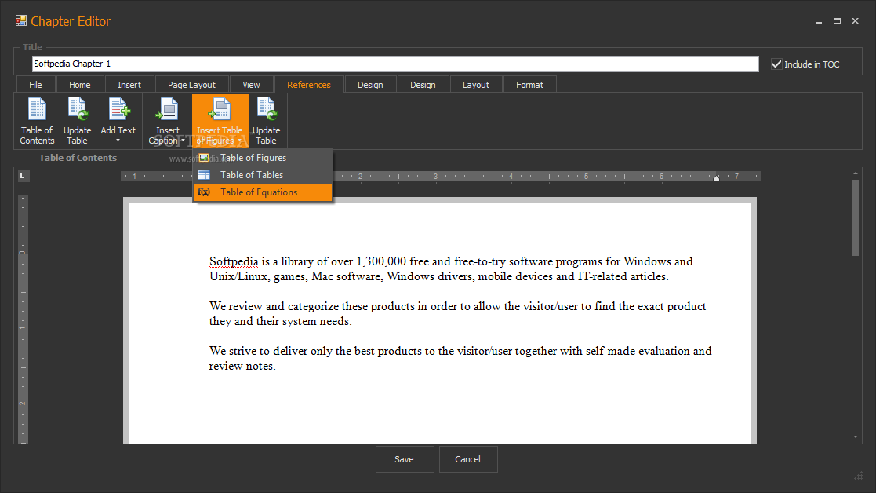Screen dimensions: 876x493
Task: Switch to the Layout tab
Action: click(476, 85)
